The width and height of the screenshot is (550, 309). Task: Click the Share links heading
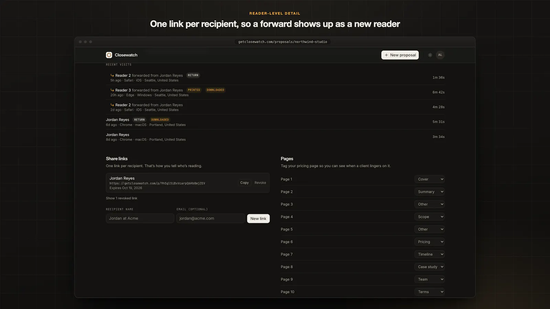(x=117, y=159)
